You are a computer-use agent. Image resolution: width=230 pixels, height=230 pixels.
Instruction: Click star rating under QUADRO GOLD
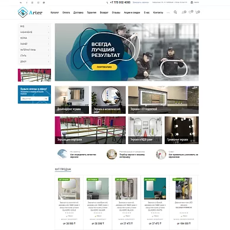click(69, 213)
